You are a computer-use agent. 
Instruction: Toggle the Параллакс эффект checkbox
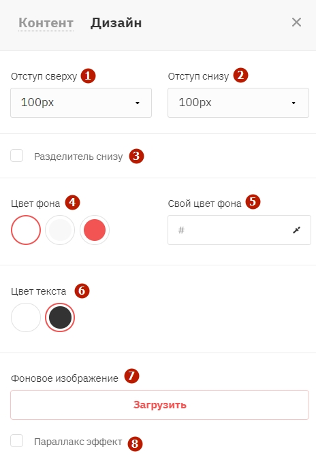[x=16, y=441]
